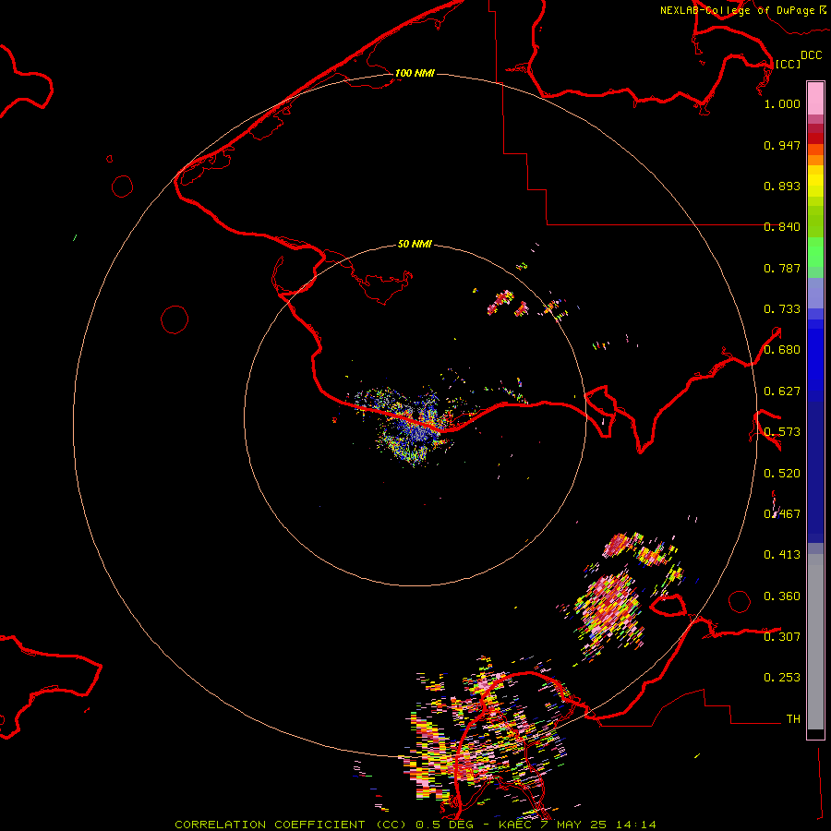Image resolution: width=831 pixels, height=831 pixels.
Task: Click the [CC] units label
Action: tap(788, 64)
